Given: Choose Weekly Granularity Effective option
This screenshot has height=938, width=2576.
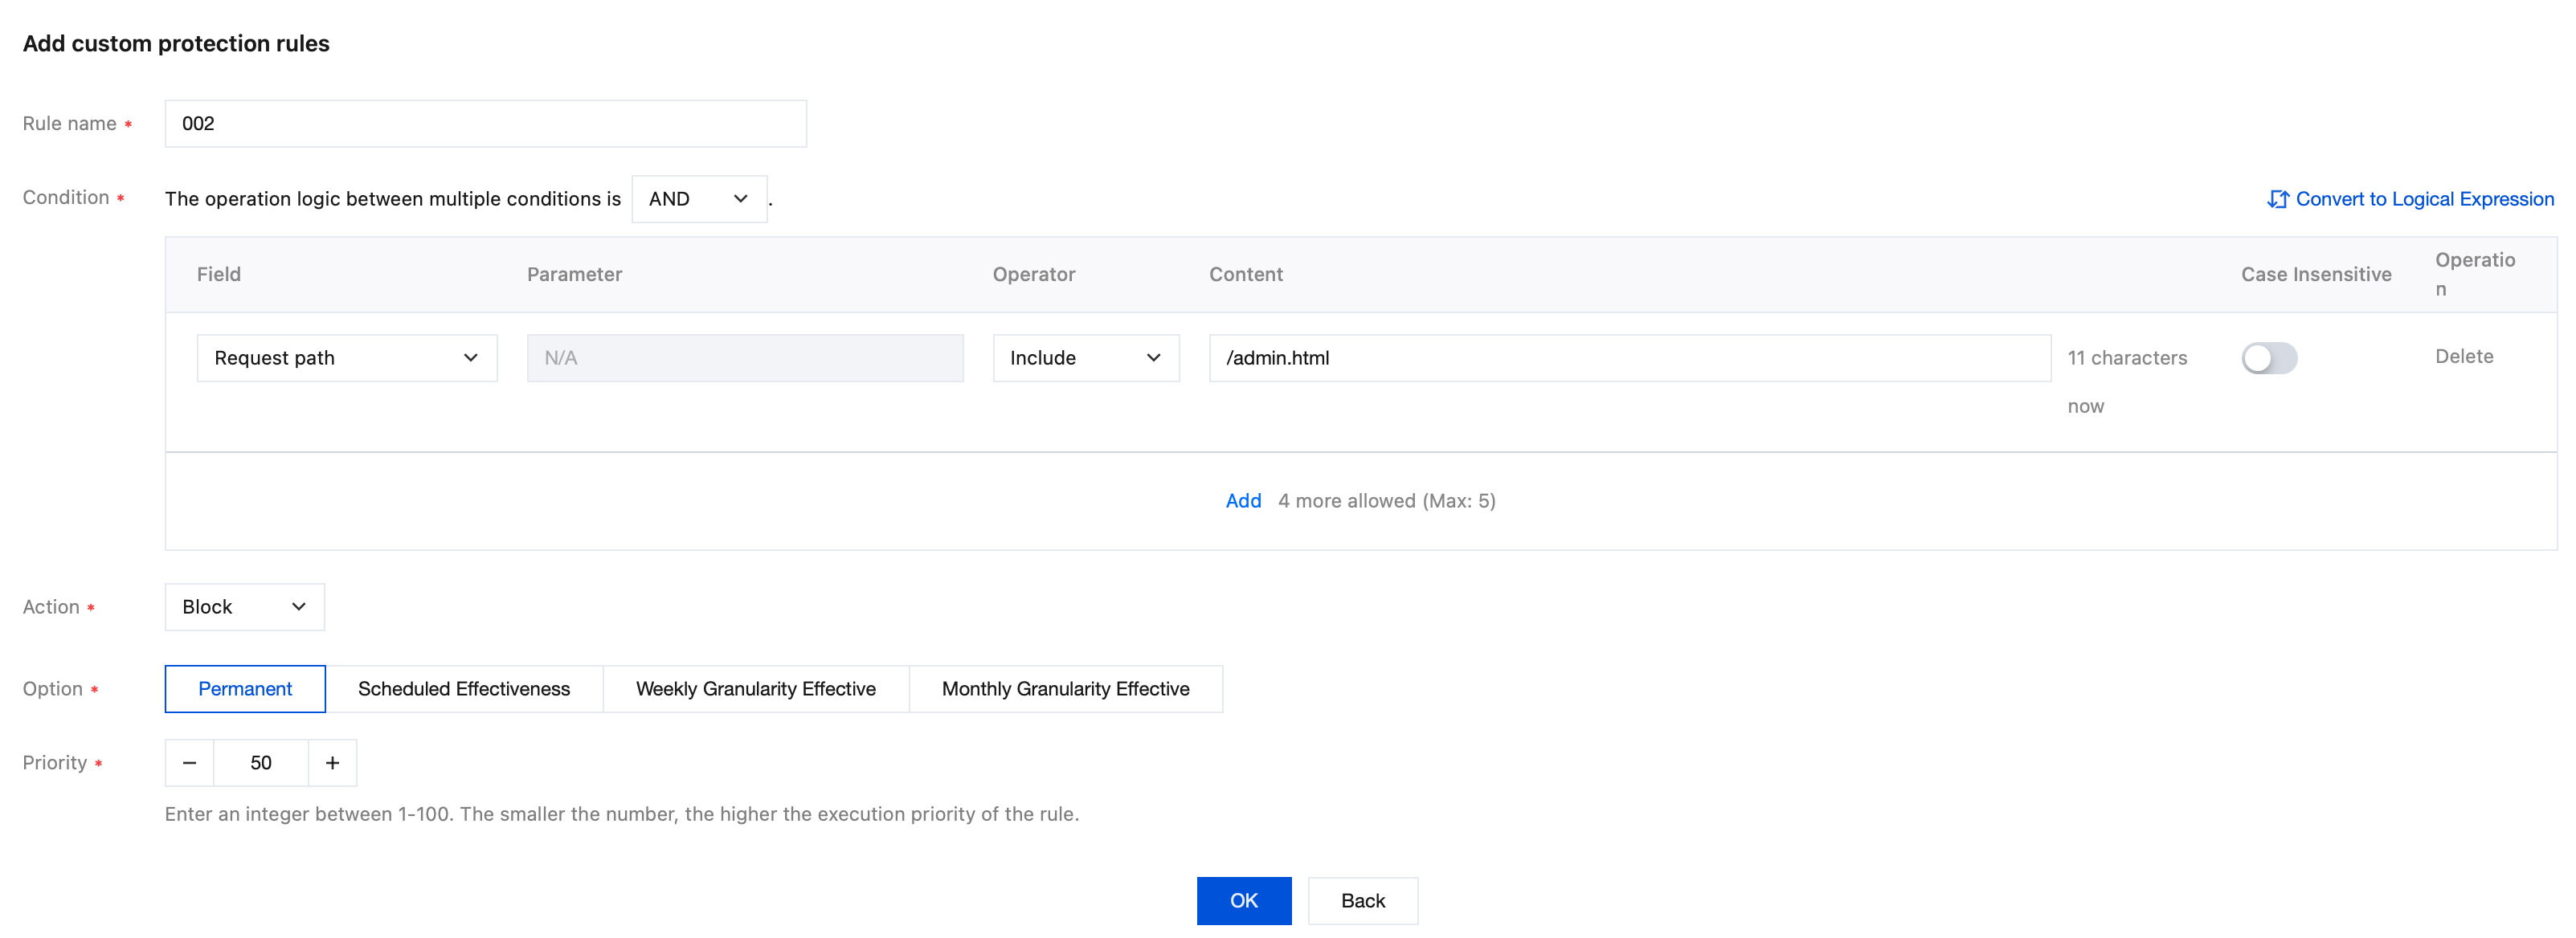Looking at the screenshot, I should click(x=755, y=689).
